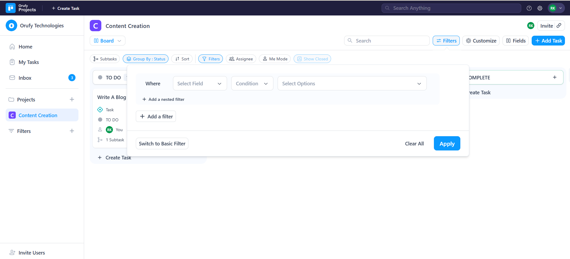570x259 pixels.
Task: Add a column using the plus in COMPLETE header
Action: tap(555, 77)
